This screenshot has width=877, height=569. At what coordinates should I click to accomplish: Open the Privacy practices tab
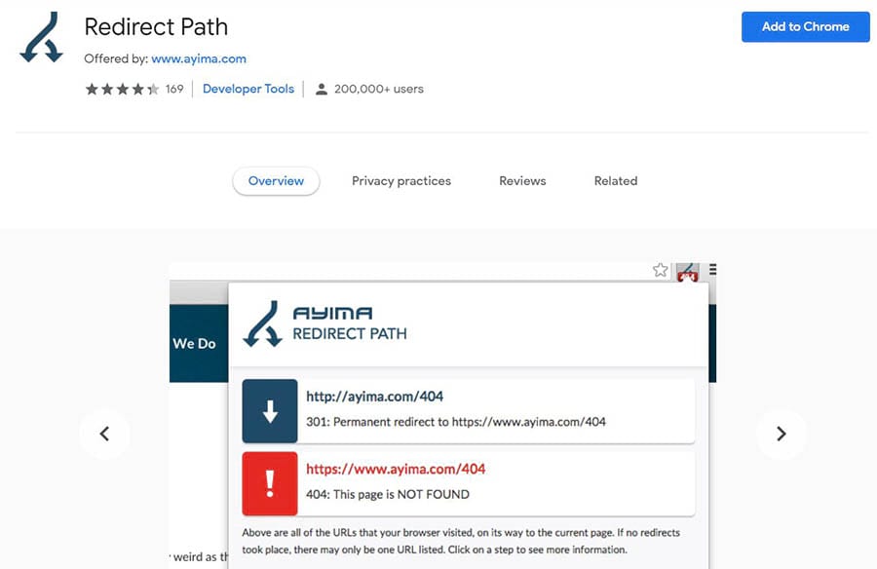401,181
